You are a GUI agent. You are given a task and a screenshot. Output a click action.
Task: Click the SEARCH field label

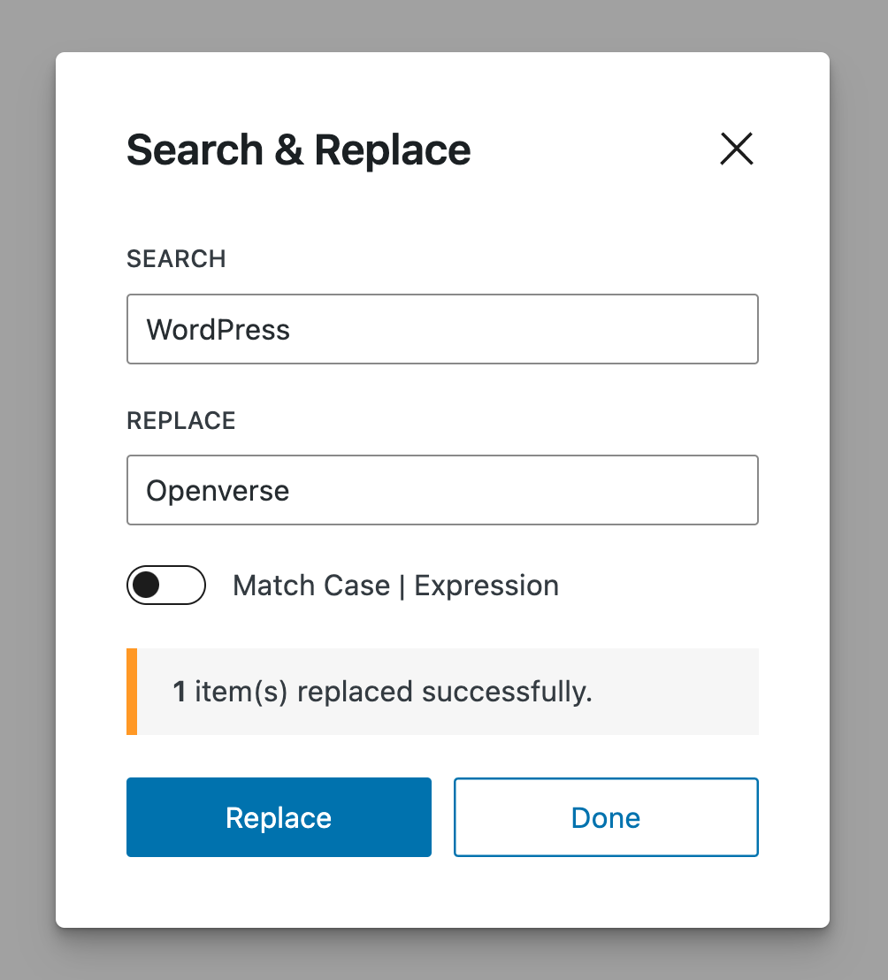[176, 259]
